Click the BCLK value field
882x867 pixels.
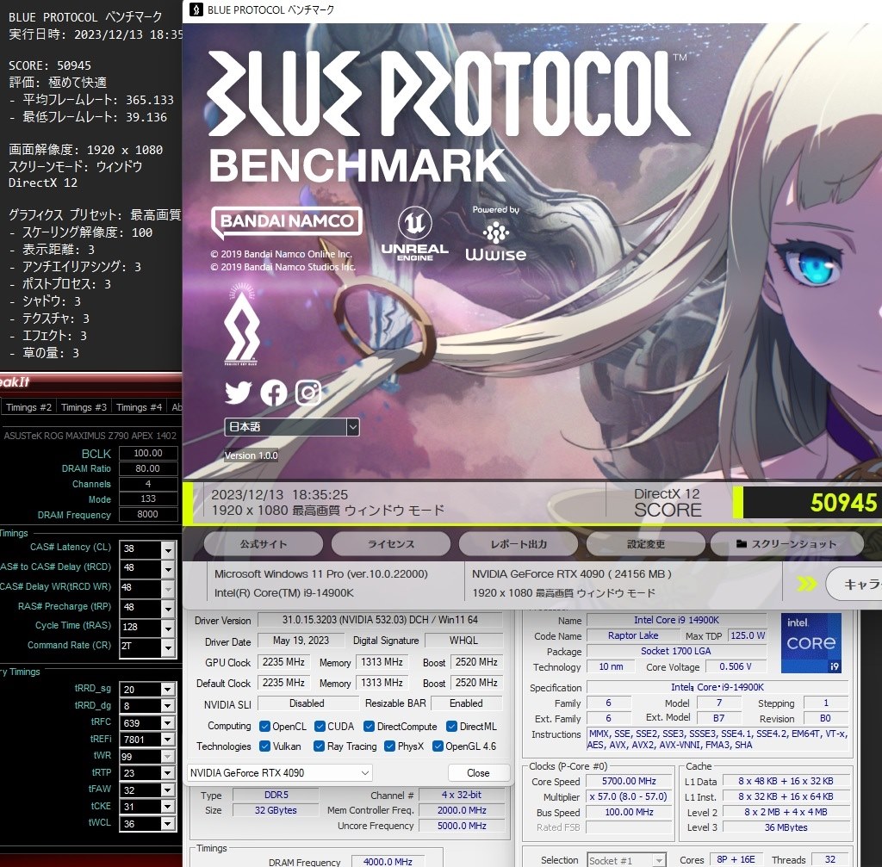pos(148,453)
